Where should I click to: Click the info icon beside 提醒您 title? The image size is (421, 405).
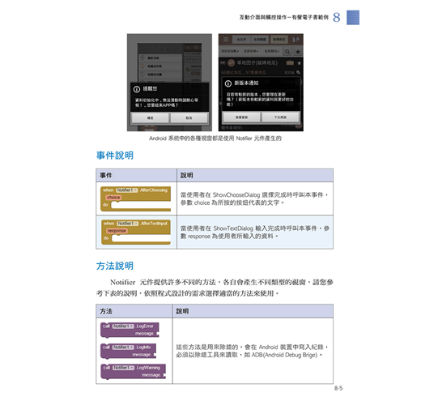tap(137, 89)
